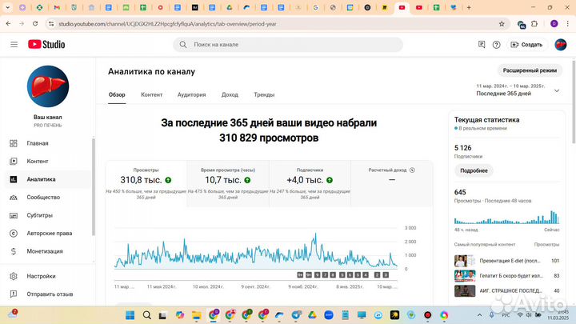Bookmark page with the star icon
Screen dimensions: 576x324
pyautogui.click(x=502, y=24)
